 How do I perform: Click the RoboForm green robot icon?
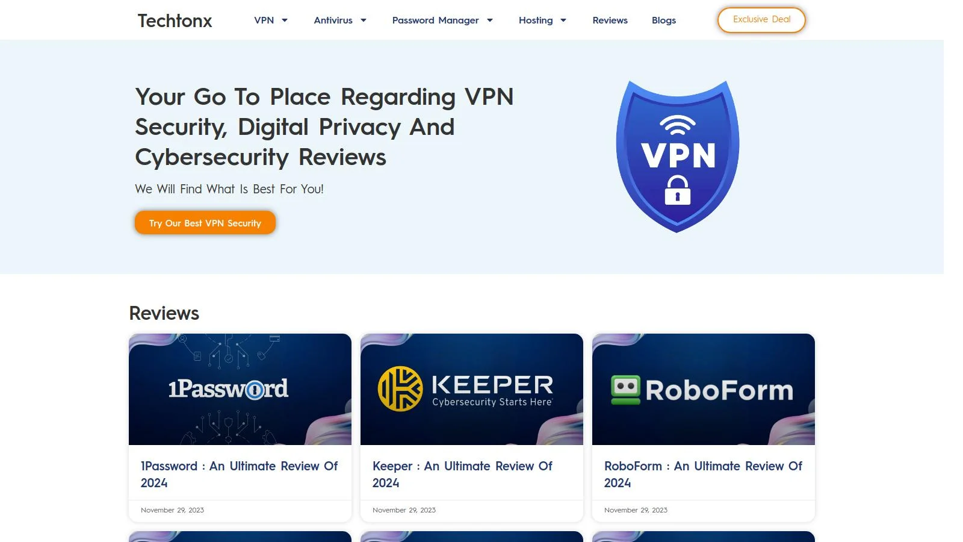[x=625, y=390]
